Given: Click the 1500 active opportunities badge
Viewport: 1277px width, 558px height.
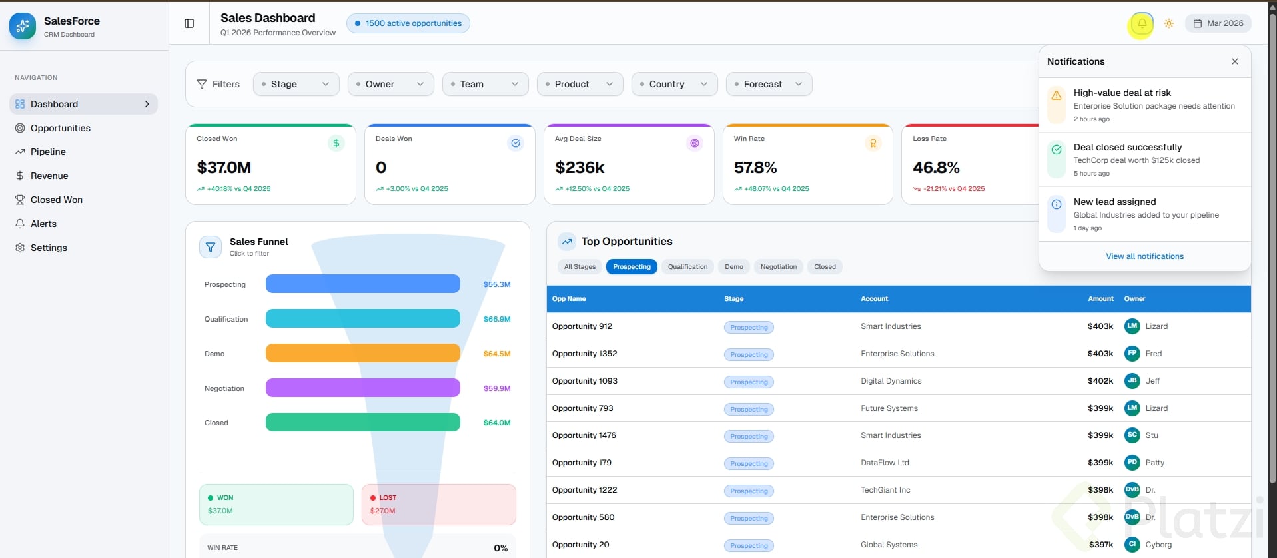Looking at the screenshot, I should (408, 23).
